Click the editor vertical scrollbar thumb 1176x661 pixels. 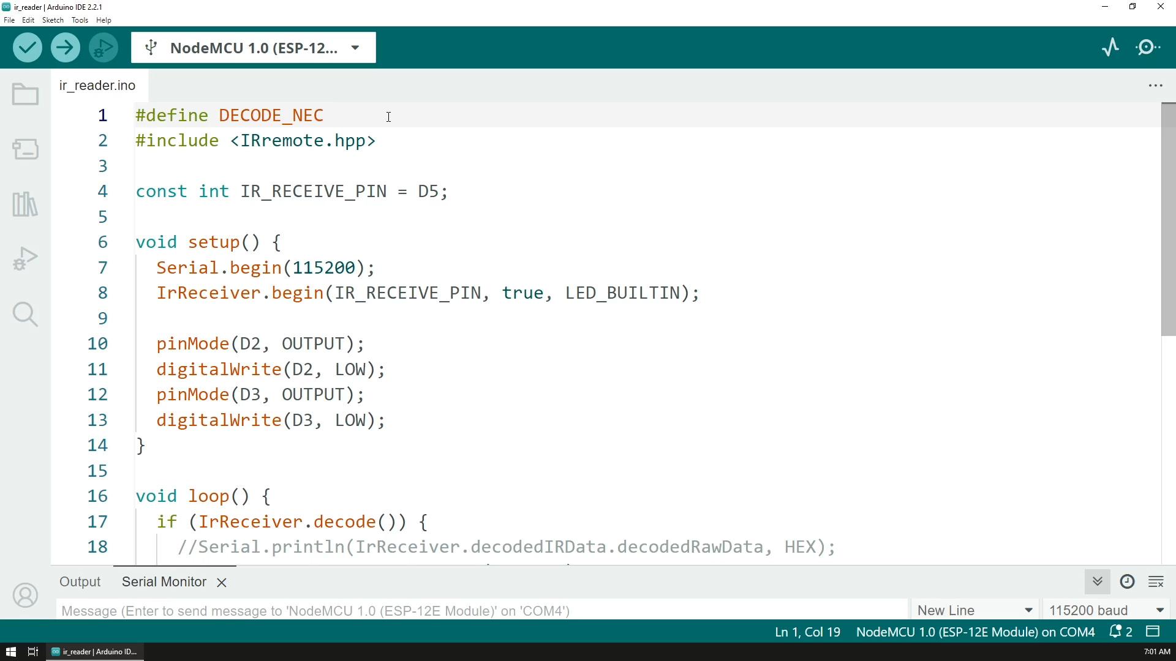(x=1168, y=220)
